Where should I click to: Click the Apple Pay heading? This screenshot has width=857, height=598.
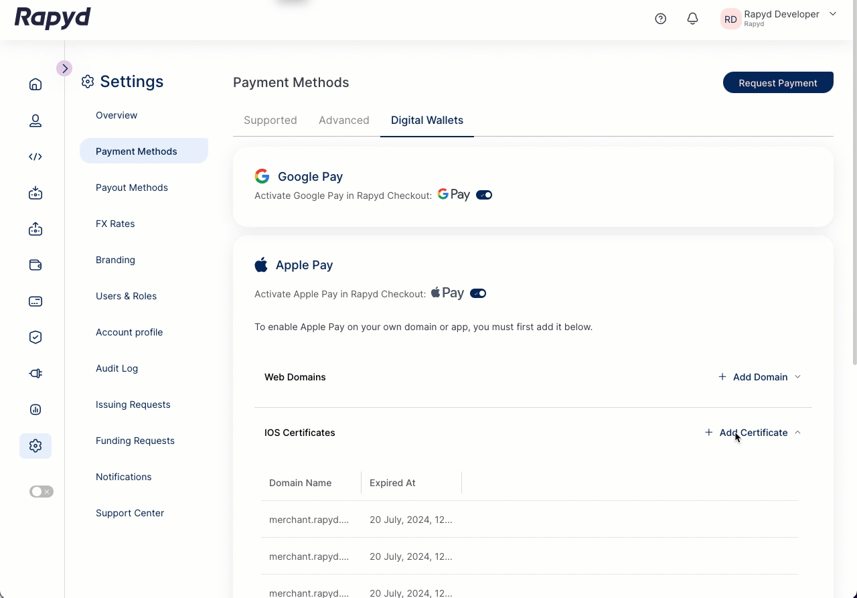point(304,265)
